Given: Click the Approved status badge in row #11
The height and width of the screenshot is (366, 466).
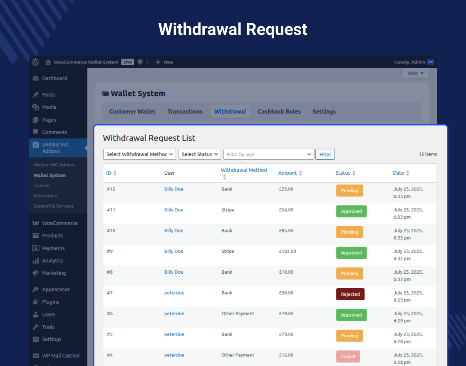Looking at the screenshot, I should [x=351, y=211].
